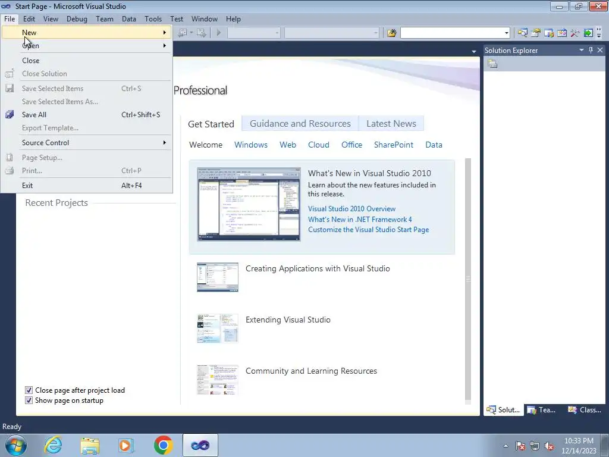
Task: Open the Debug menu
Action: 77,18
